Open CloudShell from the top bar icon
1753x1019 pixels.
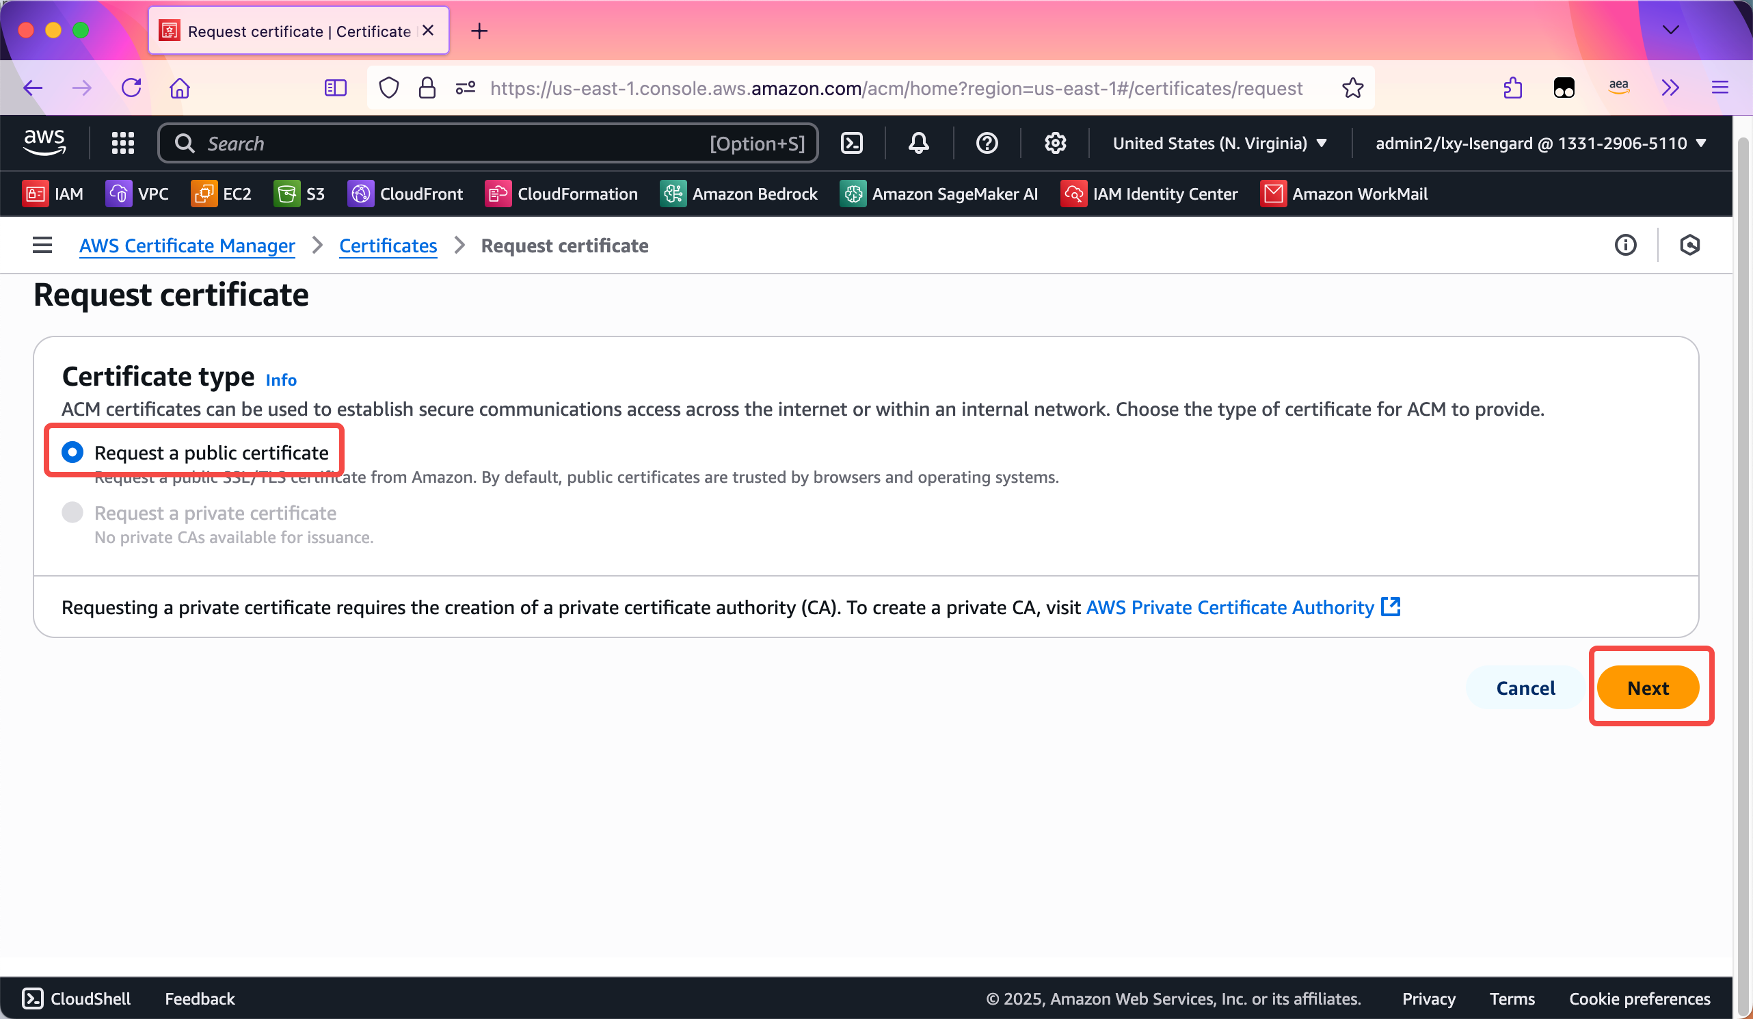coord(851,144)
